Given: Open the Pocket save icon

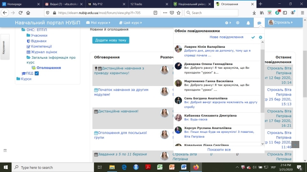Looking at the screenshot, I should click(172, 13).
